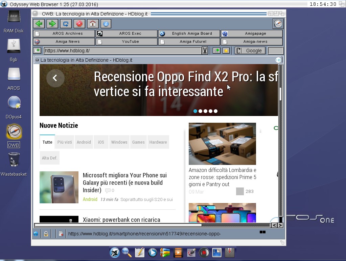Open the blue info icon in toolbar
This screenshot has width=346, height=261.
click(x=106, y=24)
